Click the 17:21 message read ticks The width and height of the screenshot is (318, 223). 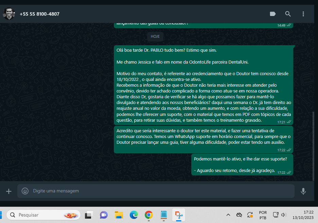pos(289,122)
